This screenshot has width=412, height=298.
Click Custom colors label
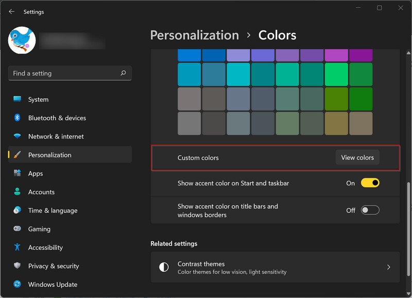(x=198, y=158)
